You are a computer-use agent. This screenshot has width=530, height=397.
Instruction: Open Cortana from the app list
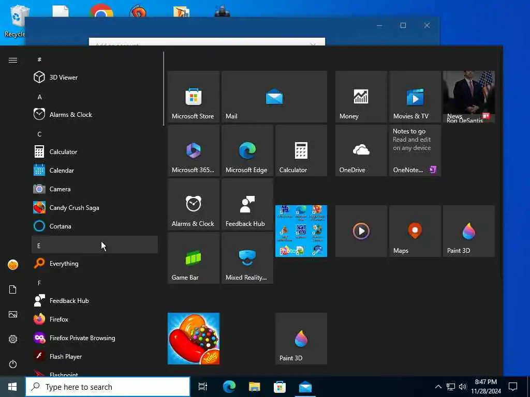[x=95, y=226]
